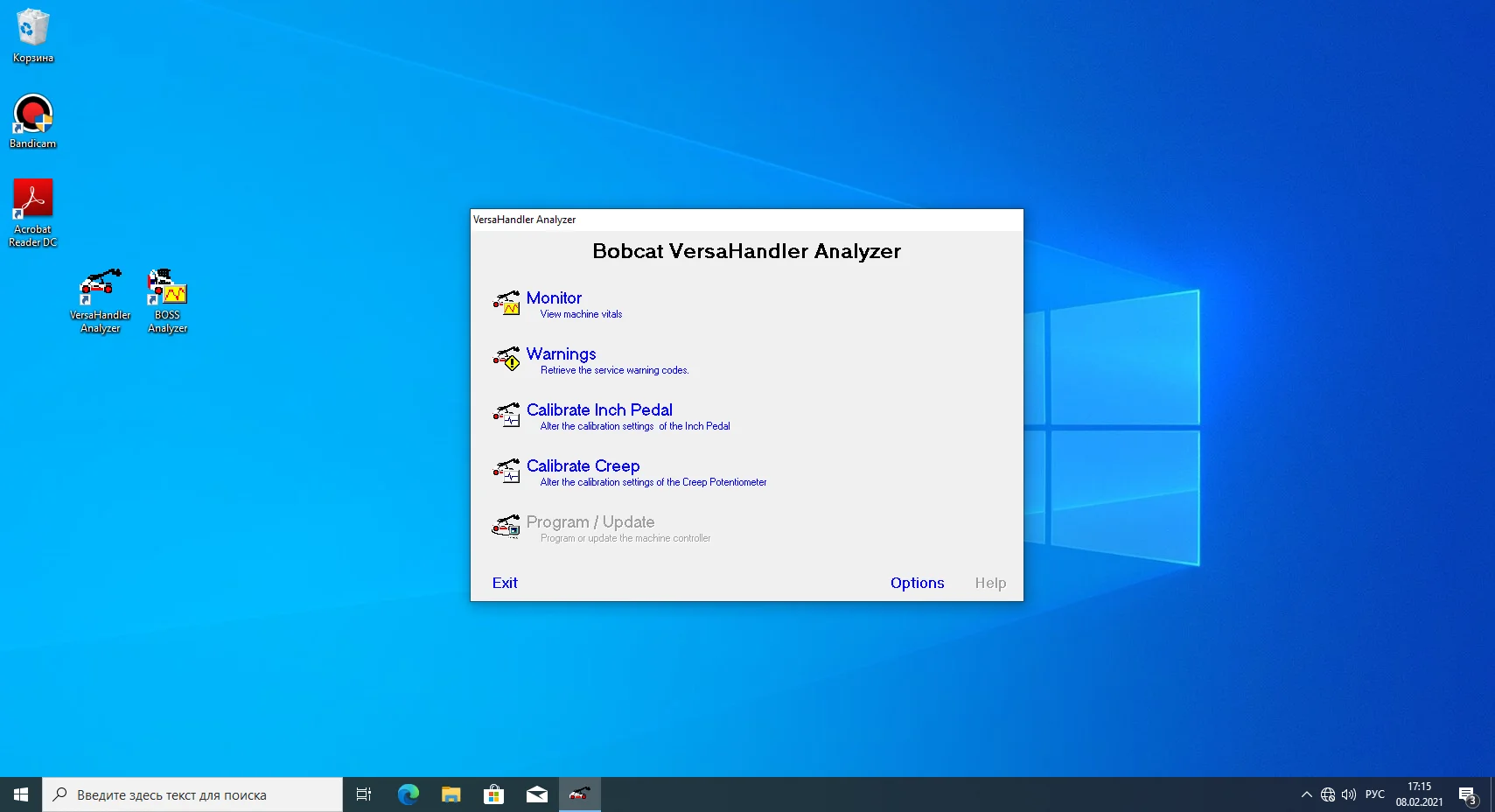
Task: Open the Monitor link
Action: point(554,298)
